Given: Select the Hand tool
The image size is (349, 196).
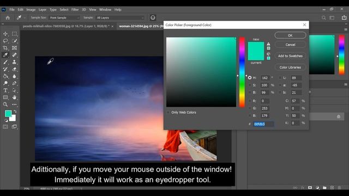Looking at the screenshot, I should pos(14,97).
